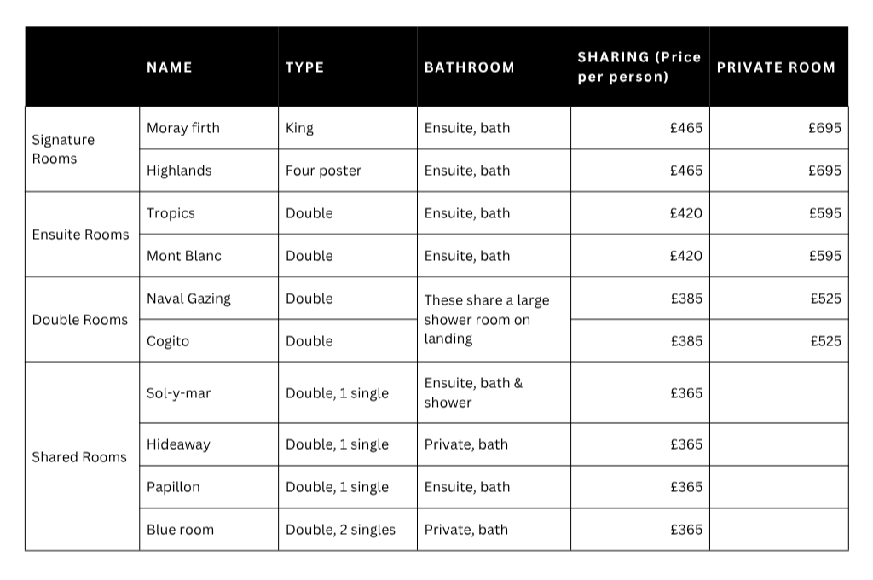
Task: Click the Double, 2 singles type cell
Action: [341, 530]
